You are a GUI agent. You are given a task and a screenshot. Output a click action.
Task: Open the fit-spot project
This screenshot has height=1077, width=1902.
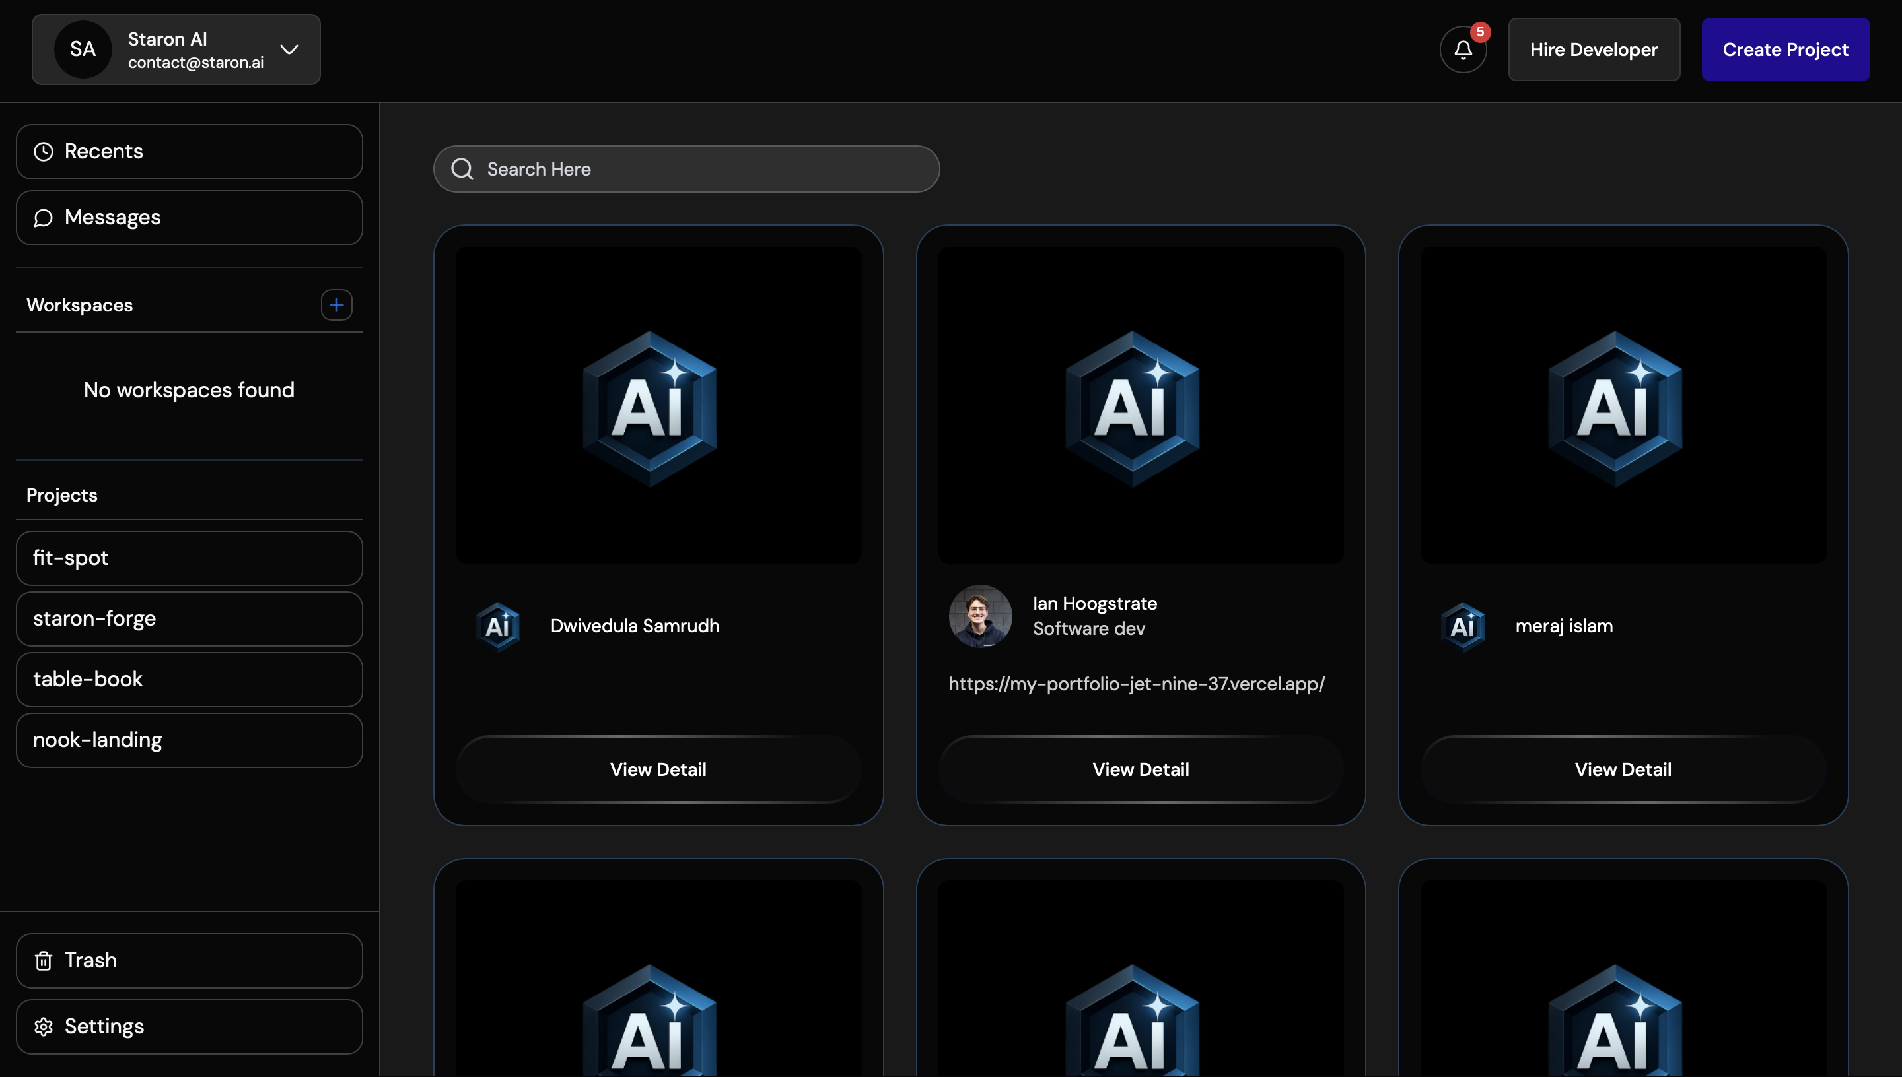189,558
